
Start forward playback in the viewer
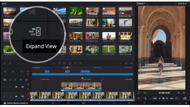(x=167, y=99)
